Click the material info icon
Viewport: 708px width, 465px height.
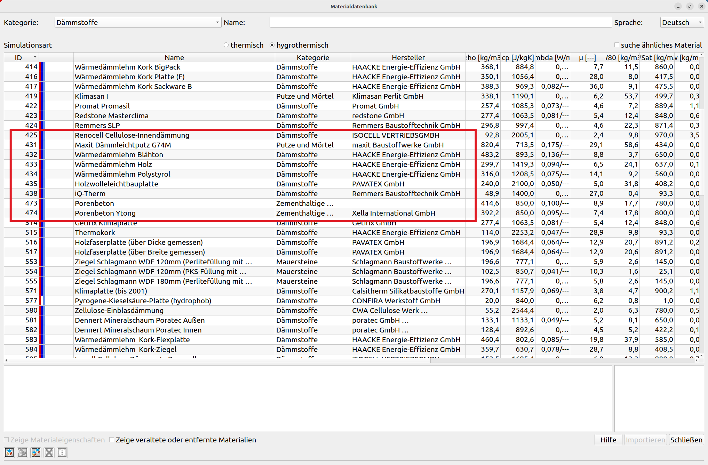62,452
